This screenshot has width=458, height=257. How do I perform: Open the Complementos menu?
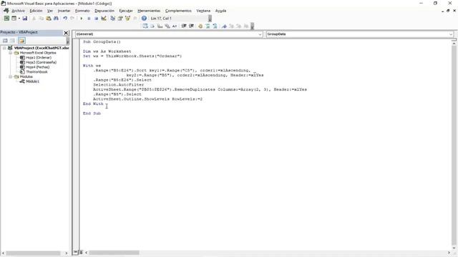click(x=178, y=11)
